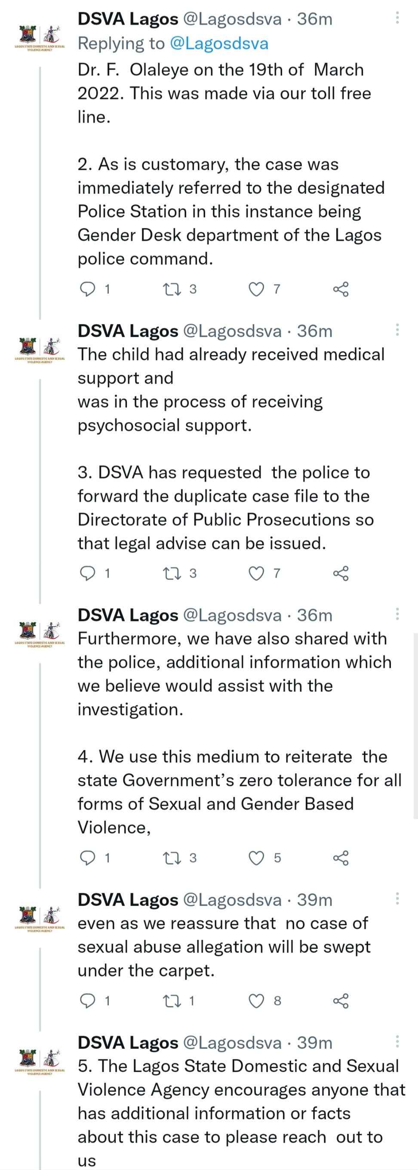Share the tweet about legal advise

pyautogui.click(x=341, y=573)
